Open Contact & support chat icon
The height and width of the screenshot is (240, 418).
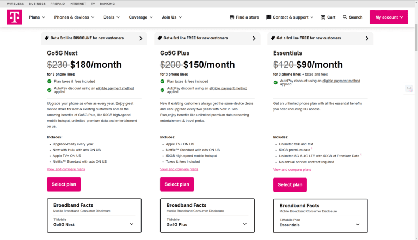click(x=269, y=17)
